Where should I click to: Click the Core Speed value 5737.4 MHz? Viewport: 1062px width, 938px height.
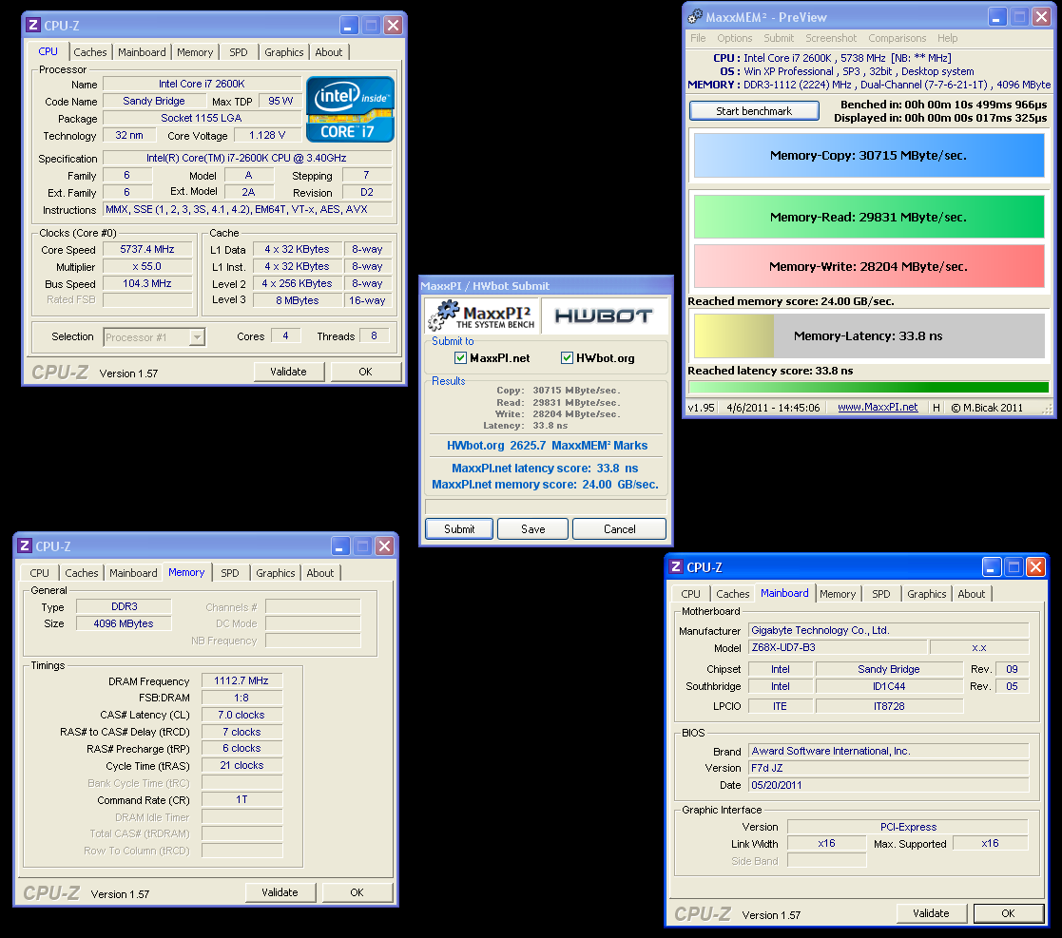147,249
